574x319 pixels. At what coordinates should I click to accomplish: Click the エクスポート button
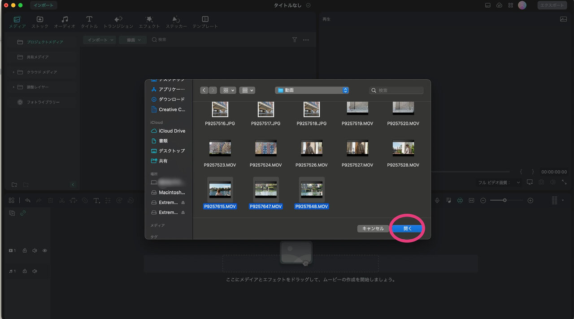pos(552,5)
